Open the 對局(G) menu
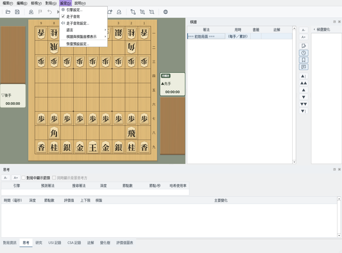 pos(51,3)
